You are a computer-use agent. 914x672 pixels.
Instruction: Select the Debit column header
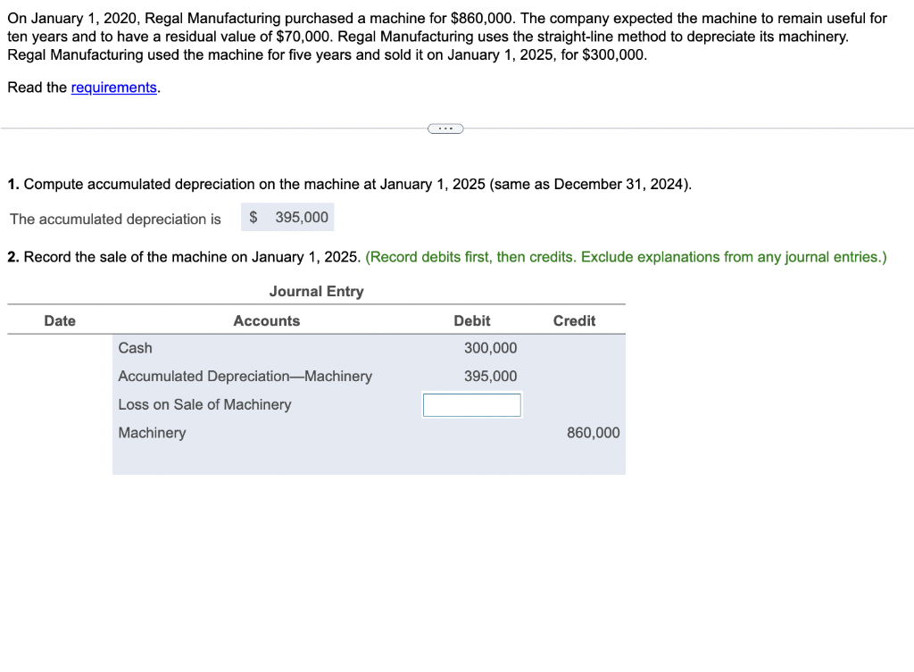[x=471, y=320]
